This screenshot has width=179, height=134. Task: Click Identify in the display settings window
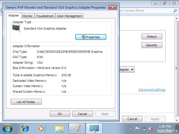pos(152,45)
